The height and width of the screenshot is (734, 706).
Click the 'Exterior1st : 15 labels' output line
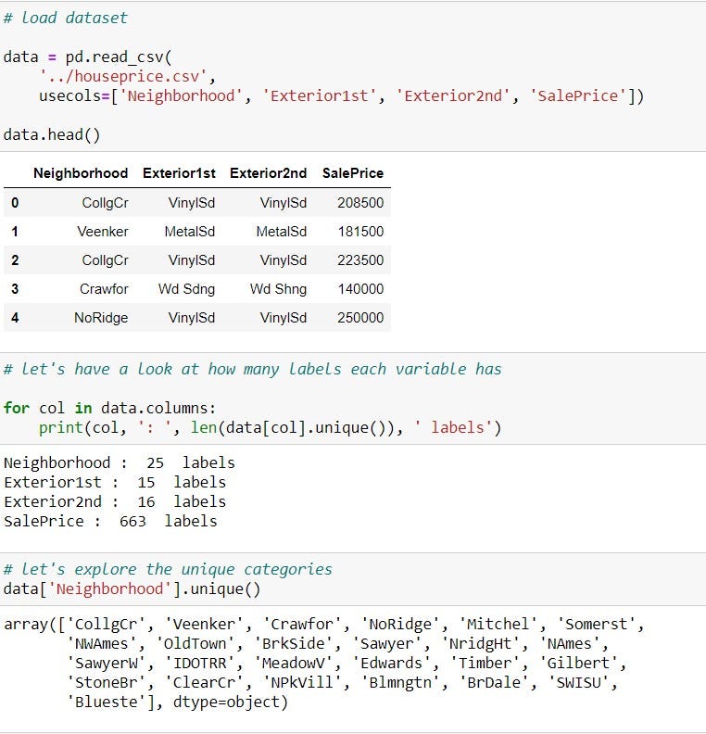pos(115,482)
